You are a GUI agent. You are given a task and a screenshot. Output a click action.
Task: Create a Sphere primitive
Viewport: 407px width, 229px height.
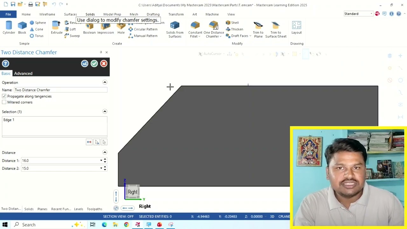(38, 23)
